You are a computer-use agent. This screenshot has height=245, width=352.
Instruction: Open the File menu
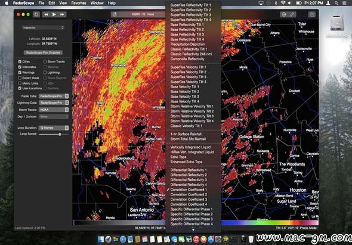pyautogui.click(x=41, y=3)
